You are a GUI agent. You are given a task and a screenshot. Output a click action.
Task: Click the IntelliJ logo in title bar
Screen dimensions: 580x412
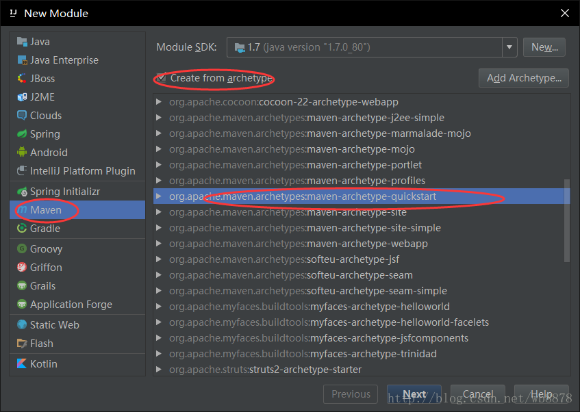pos(13,13)
